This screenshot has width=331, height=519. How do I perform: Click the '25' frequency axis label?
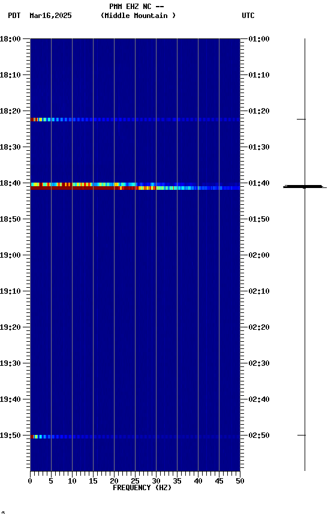pos(135,481)
